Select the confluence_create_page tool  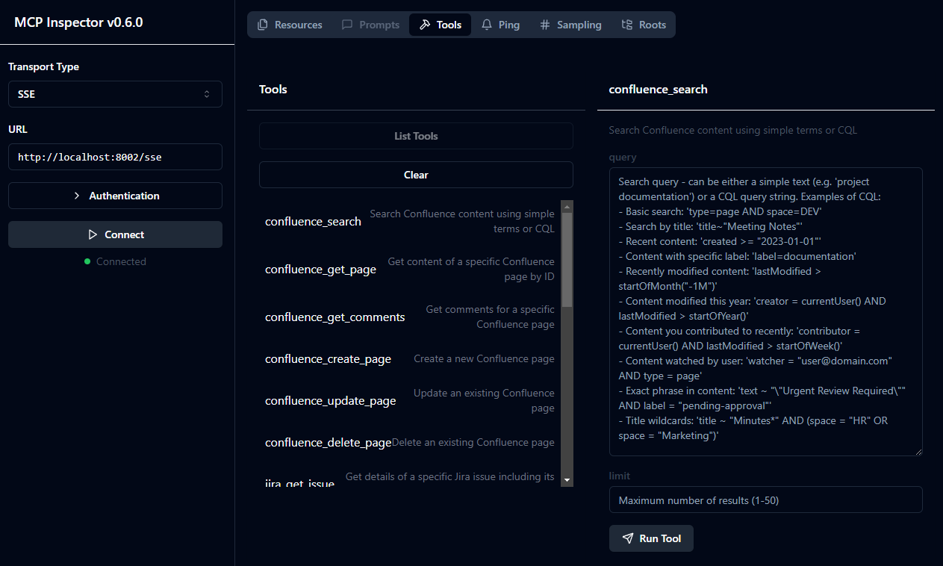tap(410, 358)
